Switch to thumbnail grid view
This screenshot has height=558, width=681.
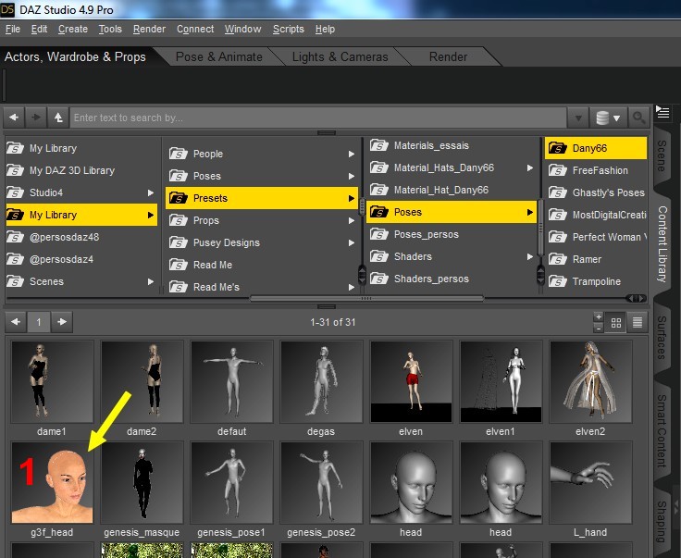[616, 322]
